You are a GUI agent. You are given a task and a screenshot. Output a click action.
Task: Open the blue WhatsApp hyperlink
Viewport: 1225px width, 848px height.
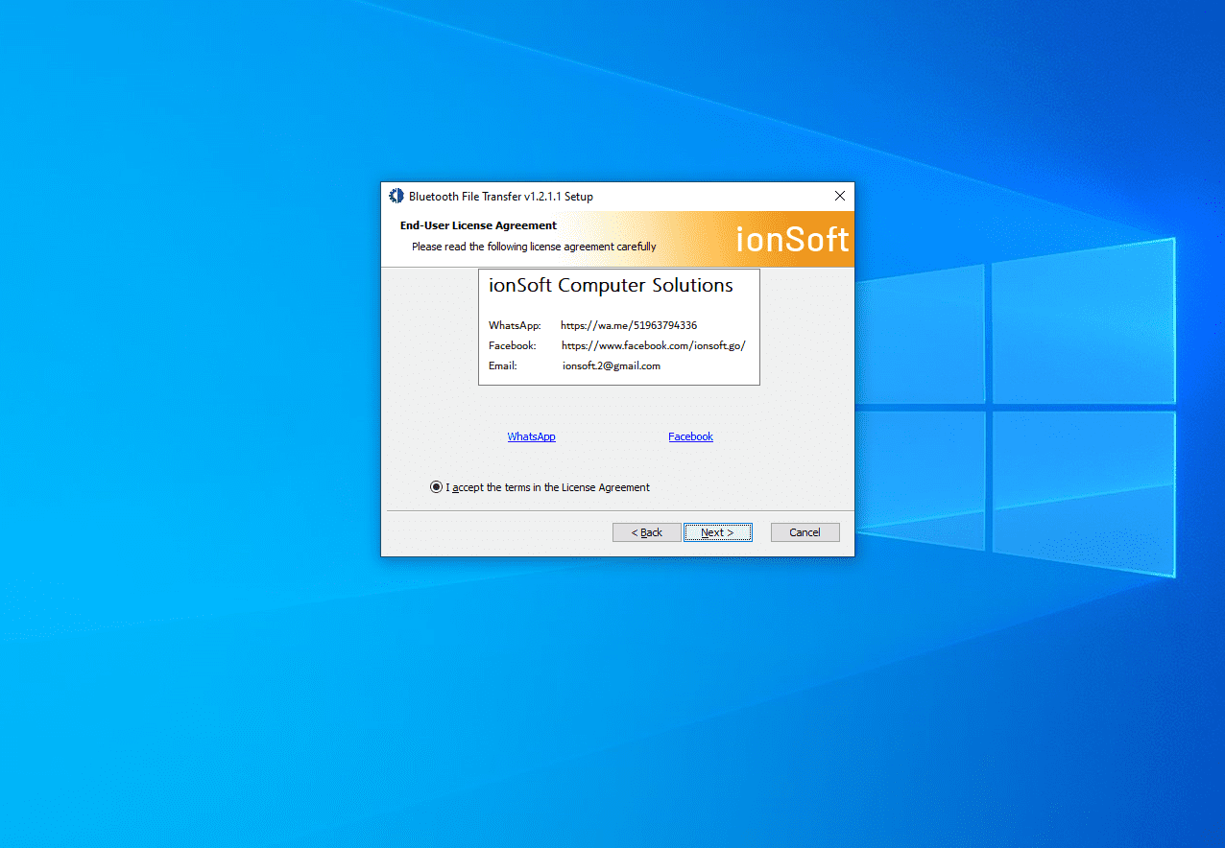531,436
